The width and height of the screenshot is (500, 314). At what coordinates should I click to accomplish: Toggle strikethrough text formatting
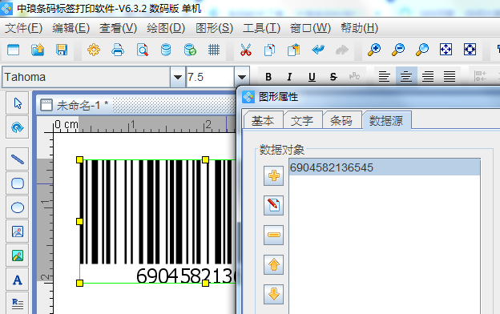pos(333,77)
